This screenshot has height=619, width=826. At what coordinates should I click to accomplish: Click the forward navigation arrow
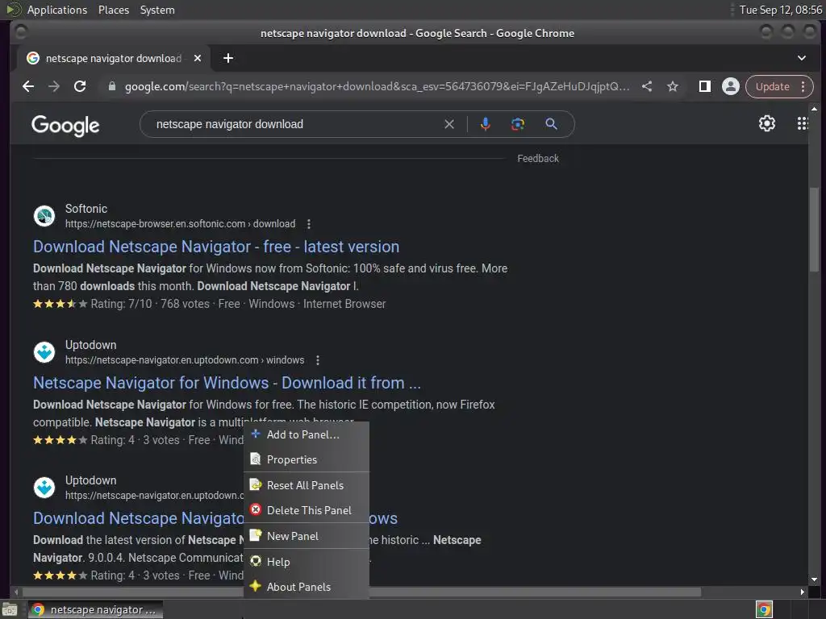coord(54,86)
